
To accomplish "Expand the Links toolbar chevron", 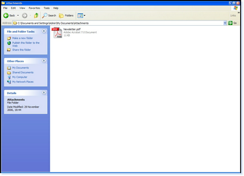I will click(x=238, y=13).
